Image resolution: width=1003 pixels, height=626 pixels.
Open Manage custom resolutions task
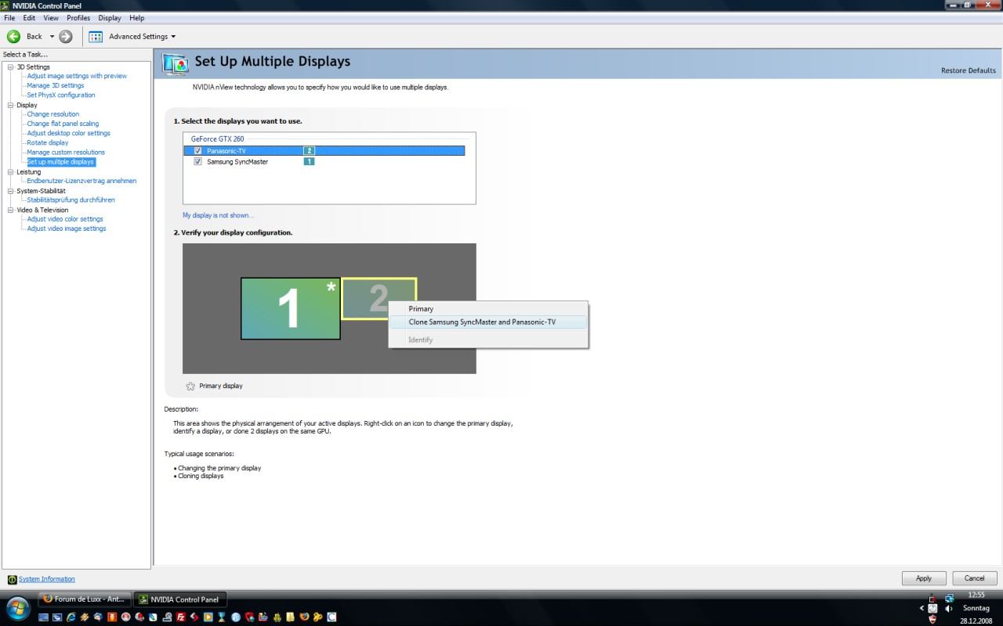[x=66, y=153]
